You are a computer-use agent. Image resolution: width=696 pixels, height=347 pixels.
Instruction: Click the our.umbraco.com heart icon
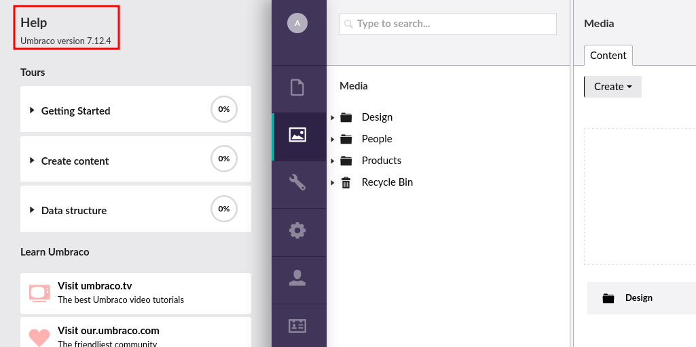tap(39, 338)
